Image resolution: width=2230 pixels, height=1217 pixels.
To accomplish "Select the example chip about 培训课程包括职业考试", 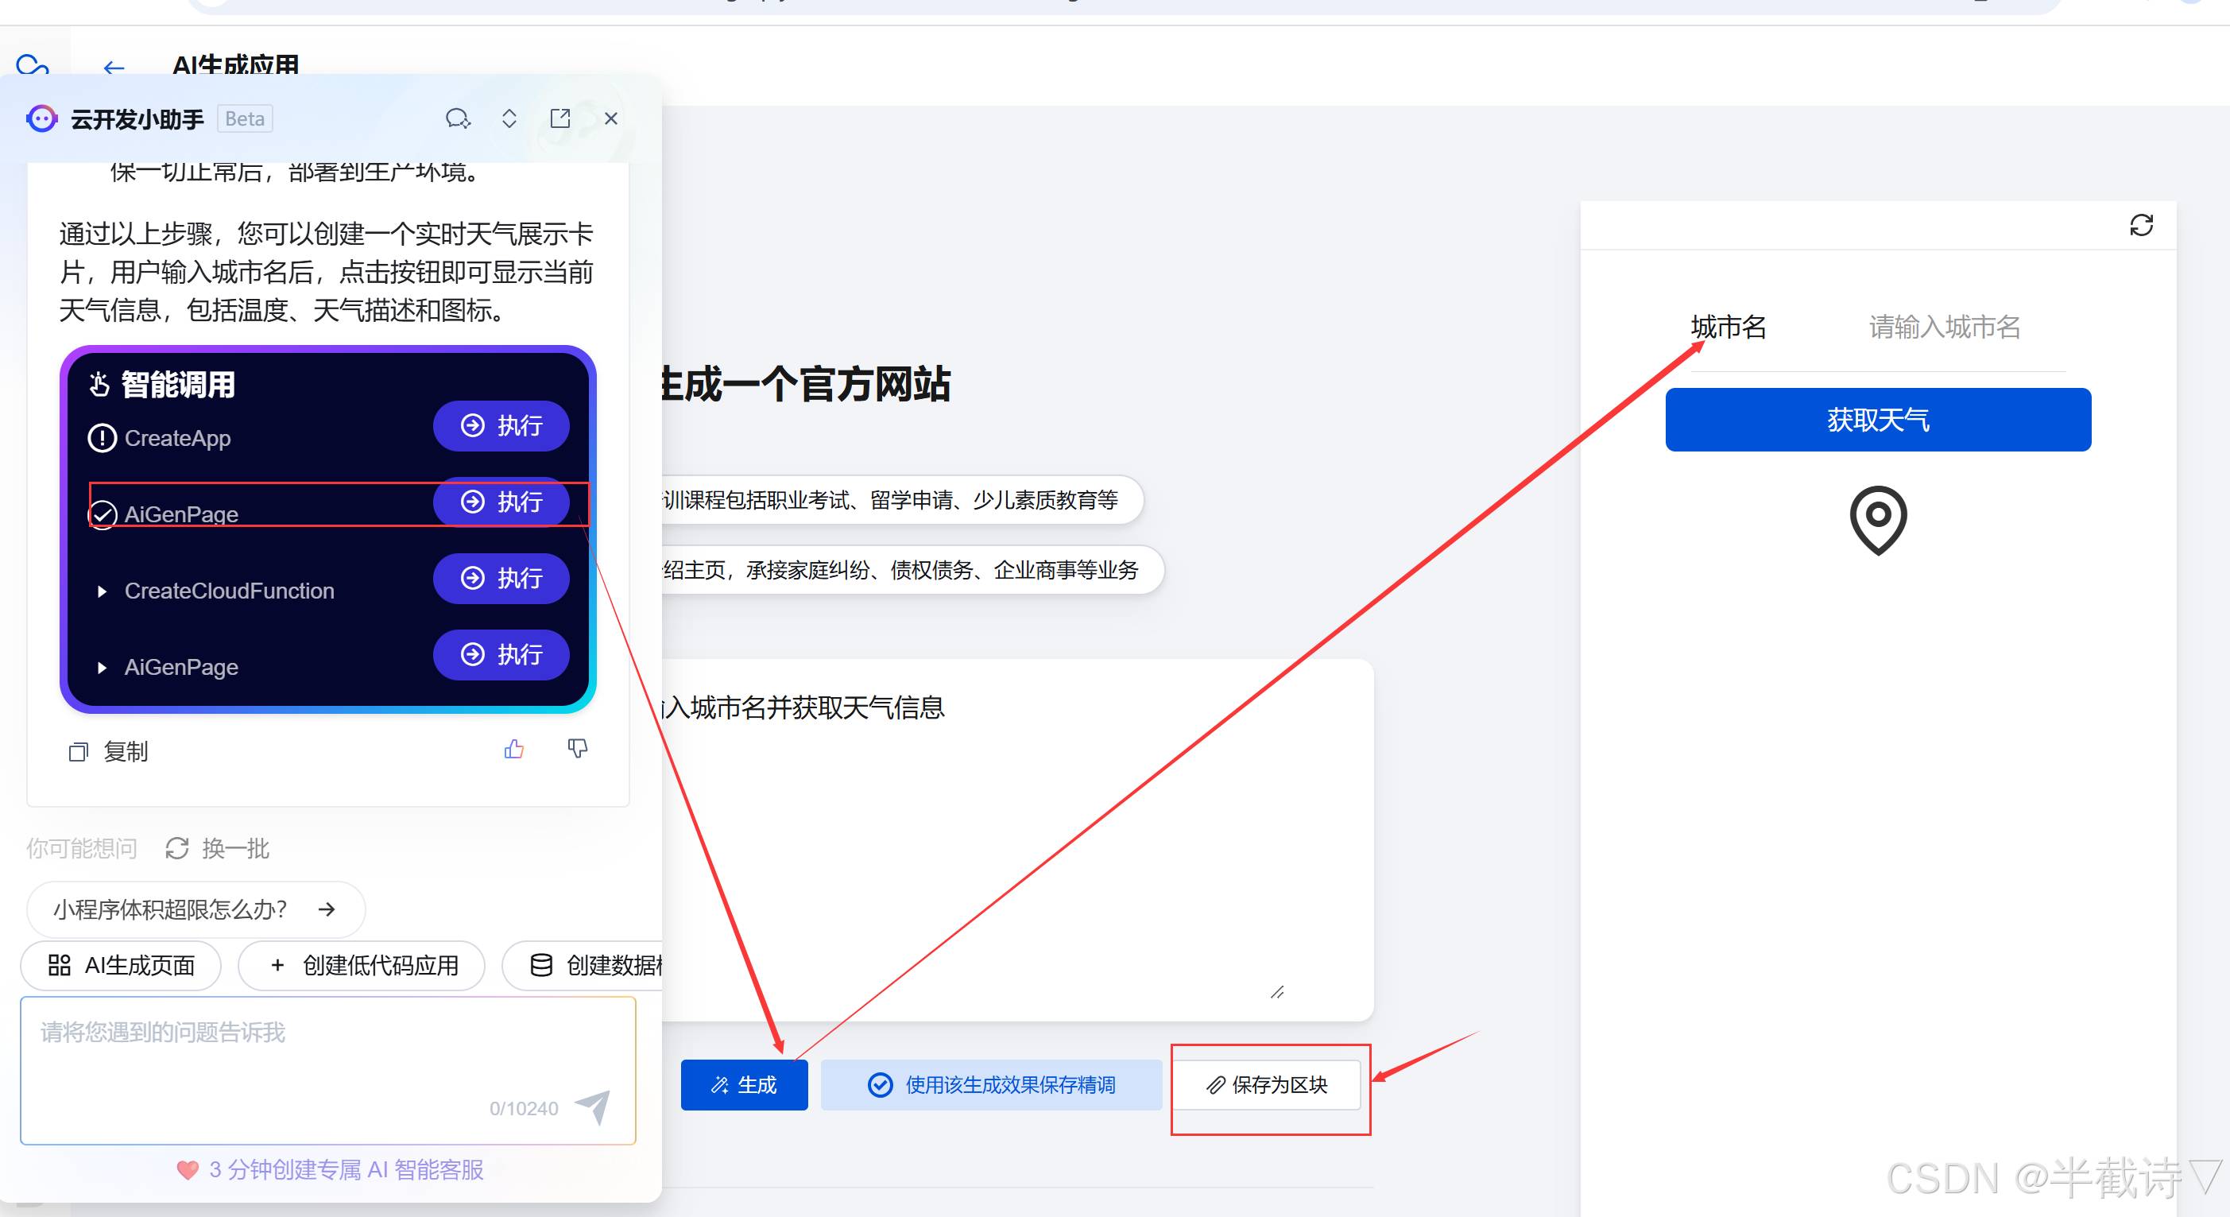I will click(902, 499).
